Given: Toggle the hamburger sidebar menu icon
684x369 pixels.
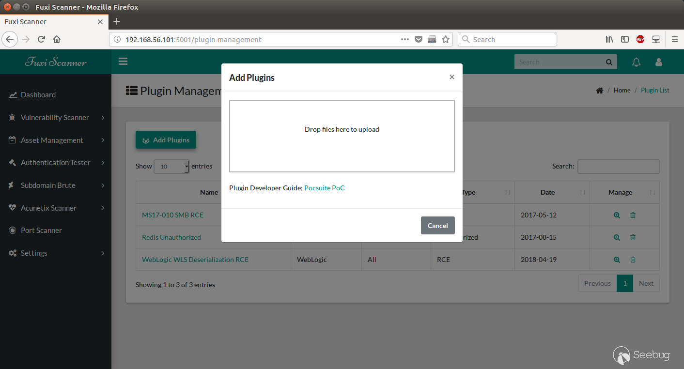Looking at the screenshot, I should 123,61.
